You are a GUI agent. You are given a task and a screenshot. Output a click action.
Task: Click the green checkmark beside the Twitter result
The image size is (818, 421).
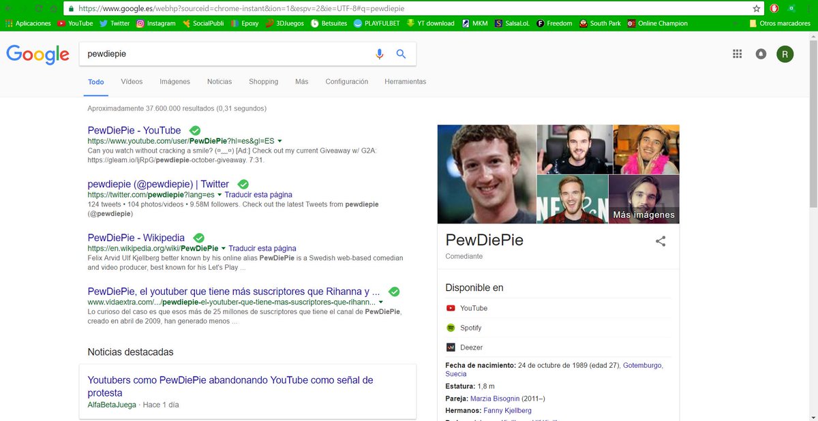(x=243, y=184)
